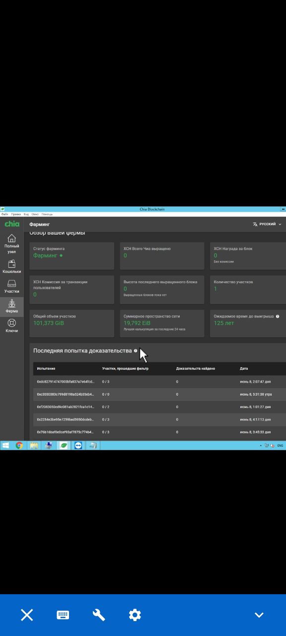Image resolution: width=286 pixels, height=636 pixels.
Task: Click the ENG language indicator in the system tray
Action: coord(280,446)
